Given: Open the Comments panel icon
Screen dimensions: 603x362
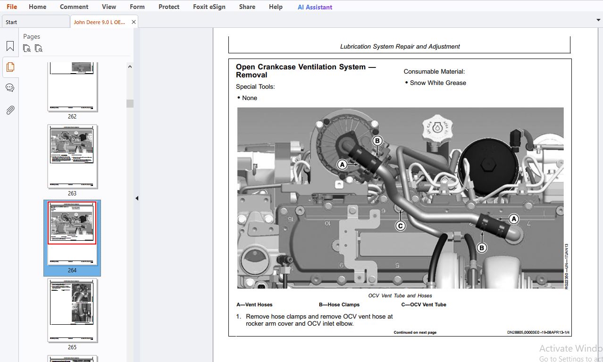Looking at the screenshot, I should (10, 88).
